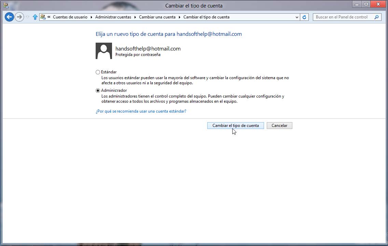Screen dimensions: 388x246
Task: Expand the address bar history dropdown
Action: (x=296, y=17)
